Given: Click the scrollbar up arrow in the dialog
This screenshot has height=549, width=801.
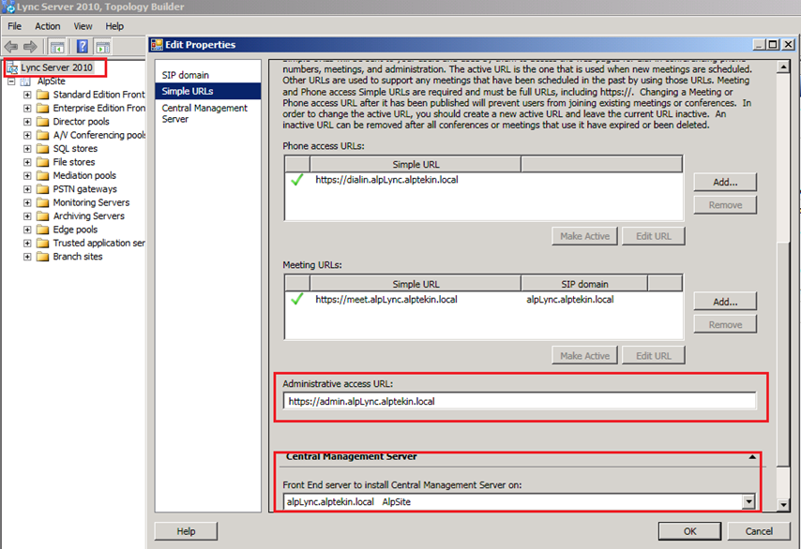Looking at the screenshot, I should point(782,67).
